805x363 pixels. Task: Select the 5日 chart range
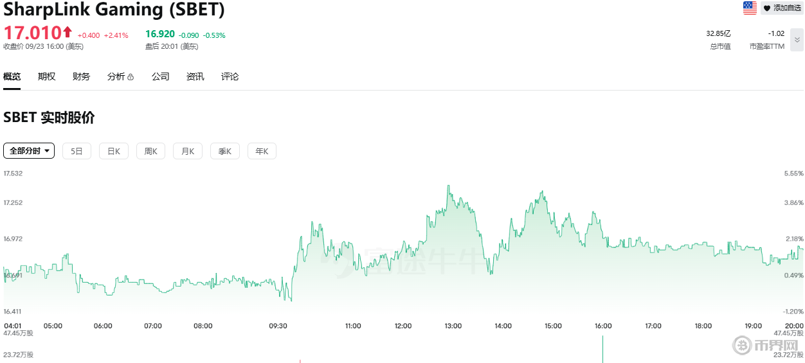coord(77,151)
